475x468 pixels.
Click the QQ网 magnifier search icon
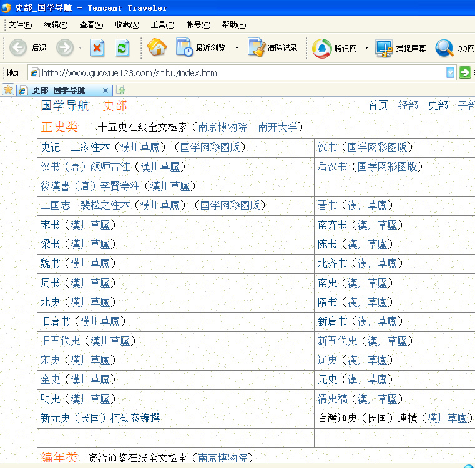tap(444, 48)
